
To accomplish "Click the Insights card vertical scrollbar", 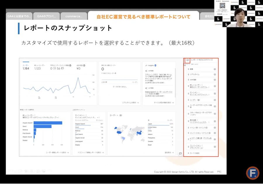I will (175, 83).
